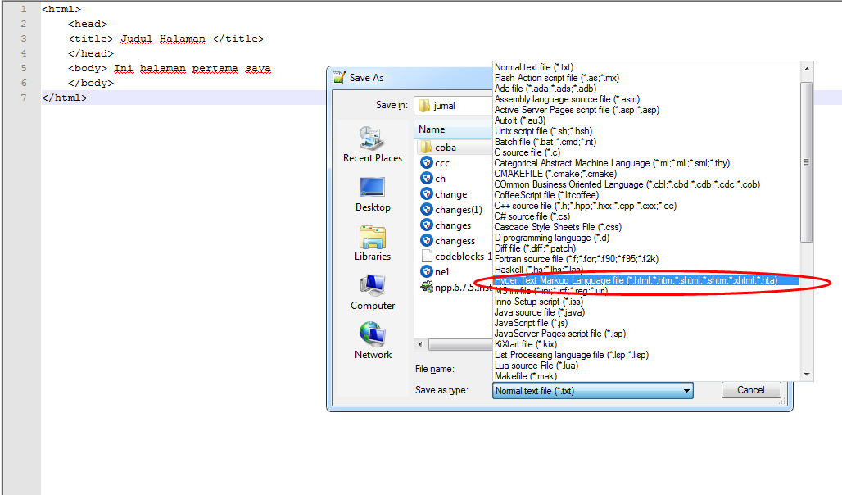Select line 5 in the code editor
Viewport: 842px width, 495px height.
(x=164, y=68)
